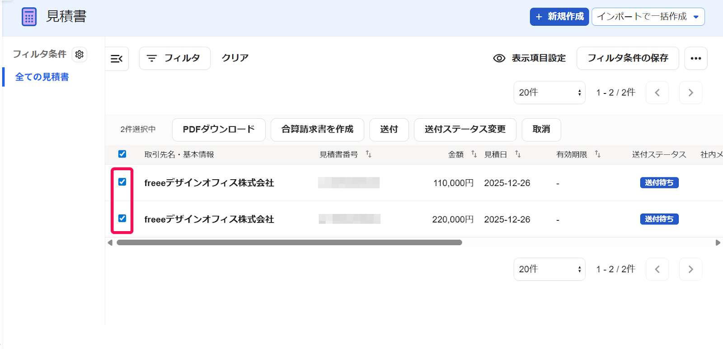Click the 2025-12-26 date in the 110,000円 row
Screen dimensions: 723x349
click(507, 183)
